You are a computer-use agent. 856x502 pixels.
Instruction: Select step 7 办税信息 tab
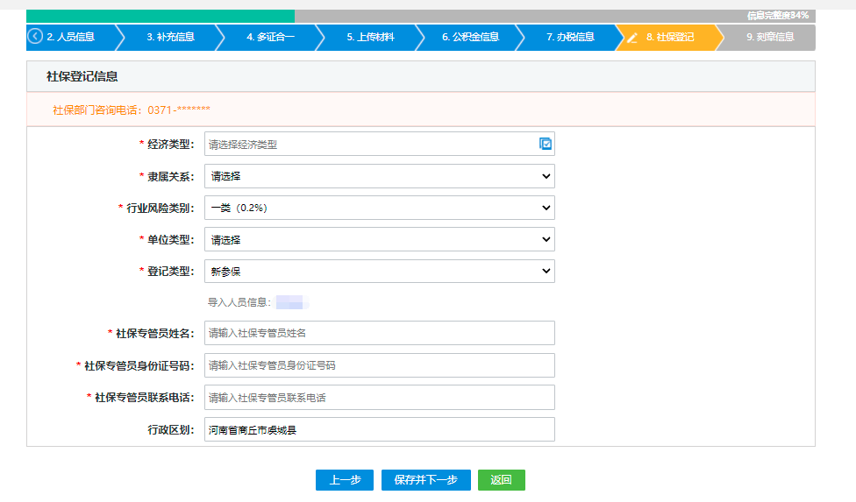(x=570, y=38)
